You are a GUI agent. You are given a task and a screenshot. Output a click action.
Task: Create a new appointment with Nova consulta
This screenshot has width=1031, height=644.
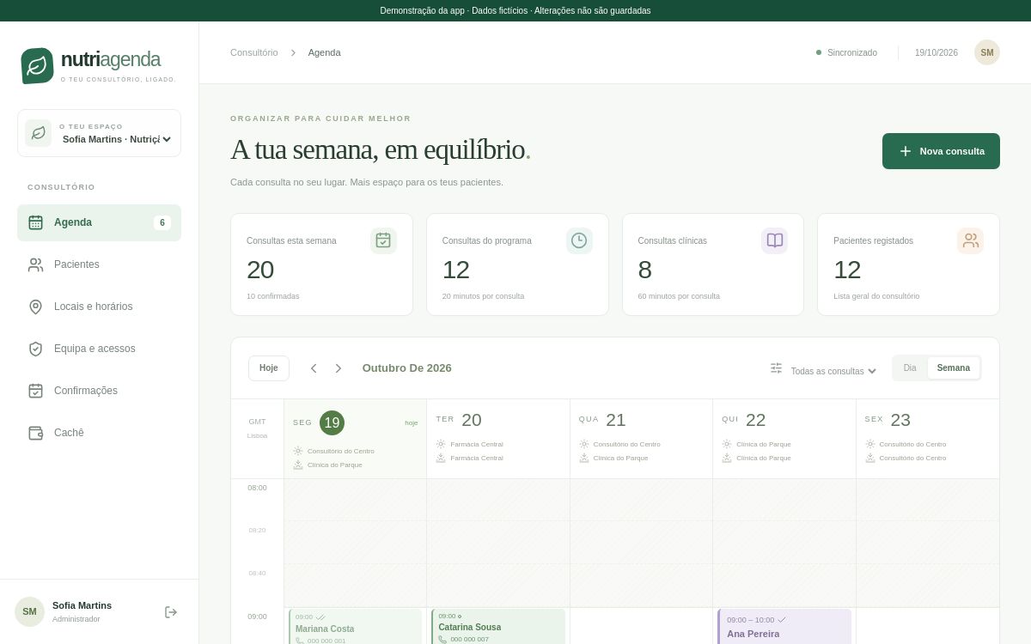pyautogui.click(x=941, y=151)
